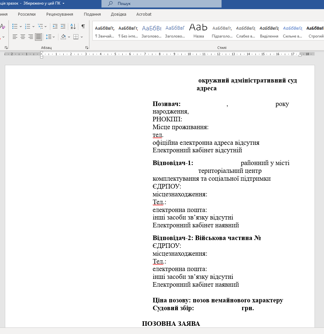Screen dimensions: 324x334
Task: Switch to the Рецензування tab
Action: pos(60,14)
